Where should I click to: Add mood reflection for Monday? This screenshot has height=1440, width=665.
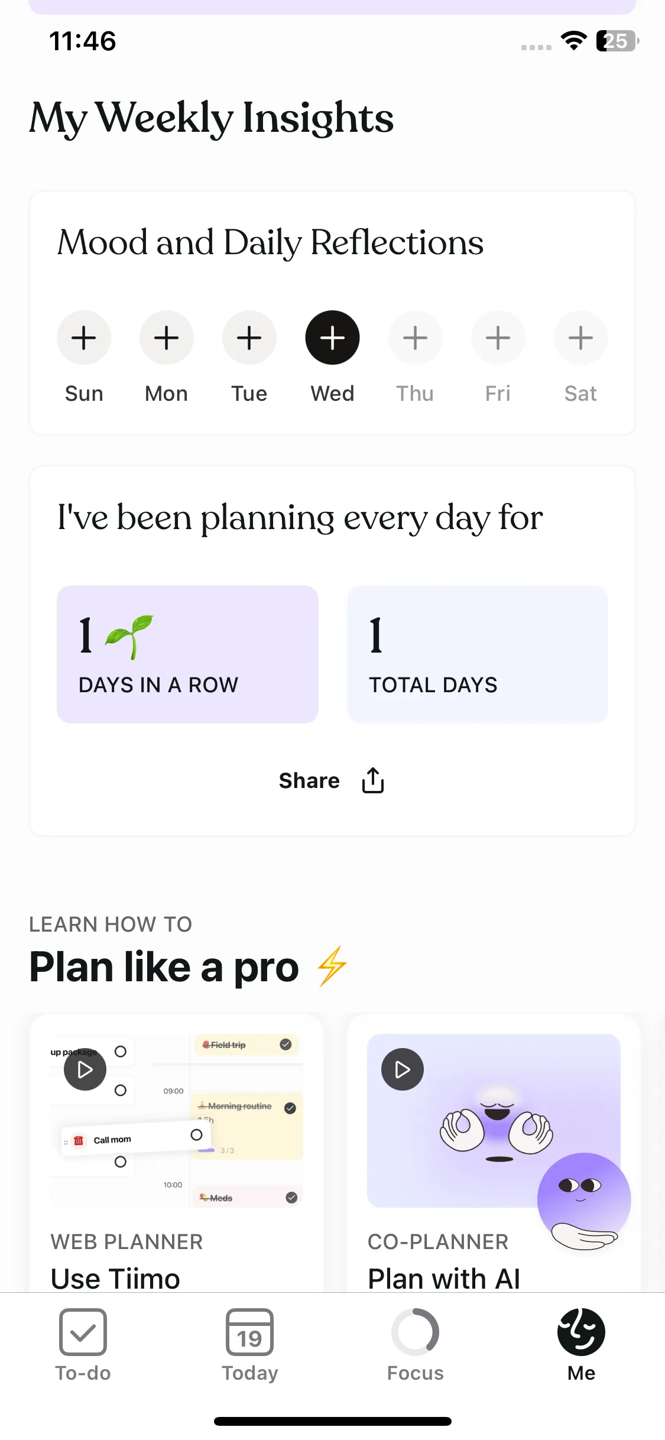pos(167,338)
